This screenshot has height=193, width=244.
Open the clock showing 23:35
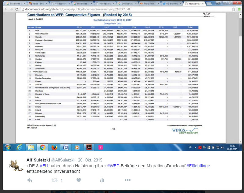[x=232, y=147]
